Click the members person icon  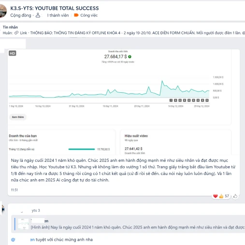[38, 15]
